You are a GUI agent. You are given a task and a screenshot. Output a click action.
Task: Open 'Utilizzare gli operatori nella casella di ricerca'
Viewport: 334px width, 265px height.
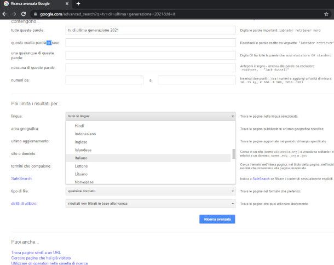click(49, 263)
